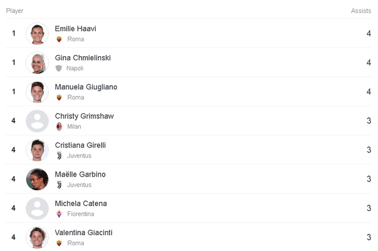Click the Player column header
The width and height of the screenshot is (378, 251).
(x=15, y=11)
